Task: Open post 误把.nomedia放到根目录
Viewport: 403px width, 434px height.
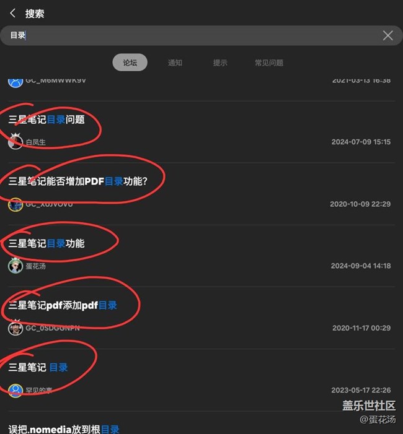Action: 64,429
